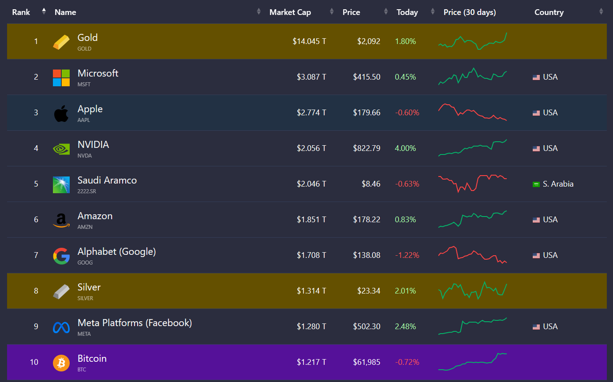Click the Amazon logo icon
The image size is (613, 382).
61,220
